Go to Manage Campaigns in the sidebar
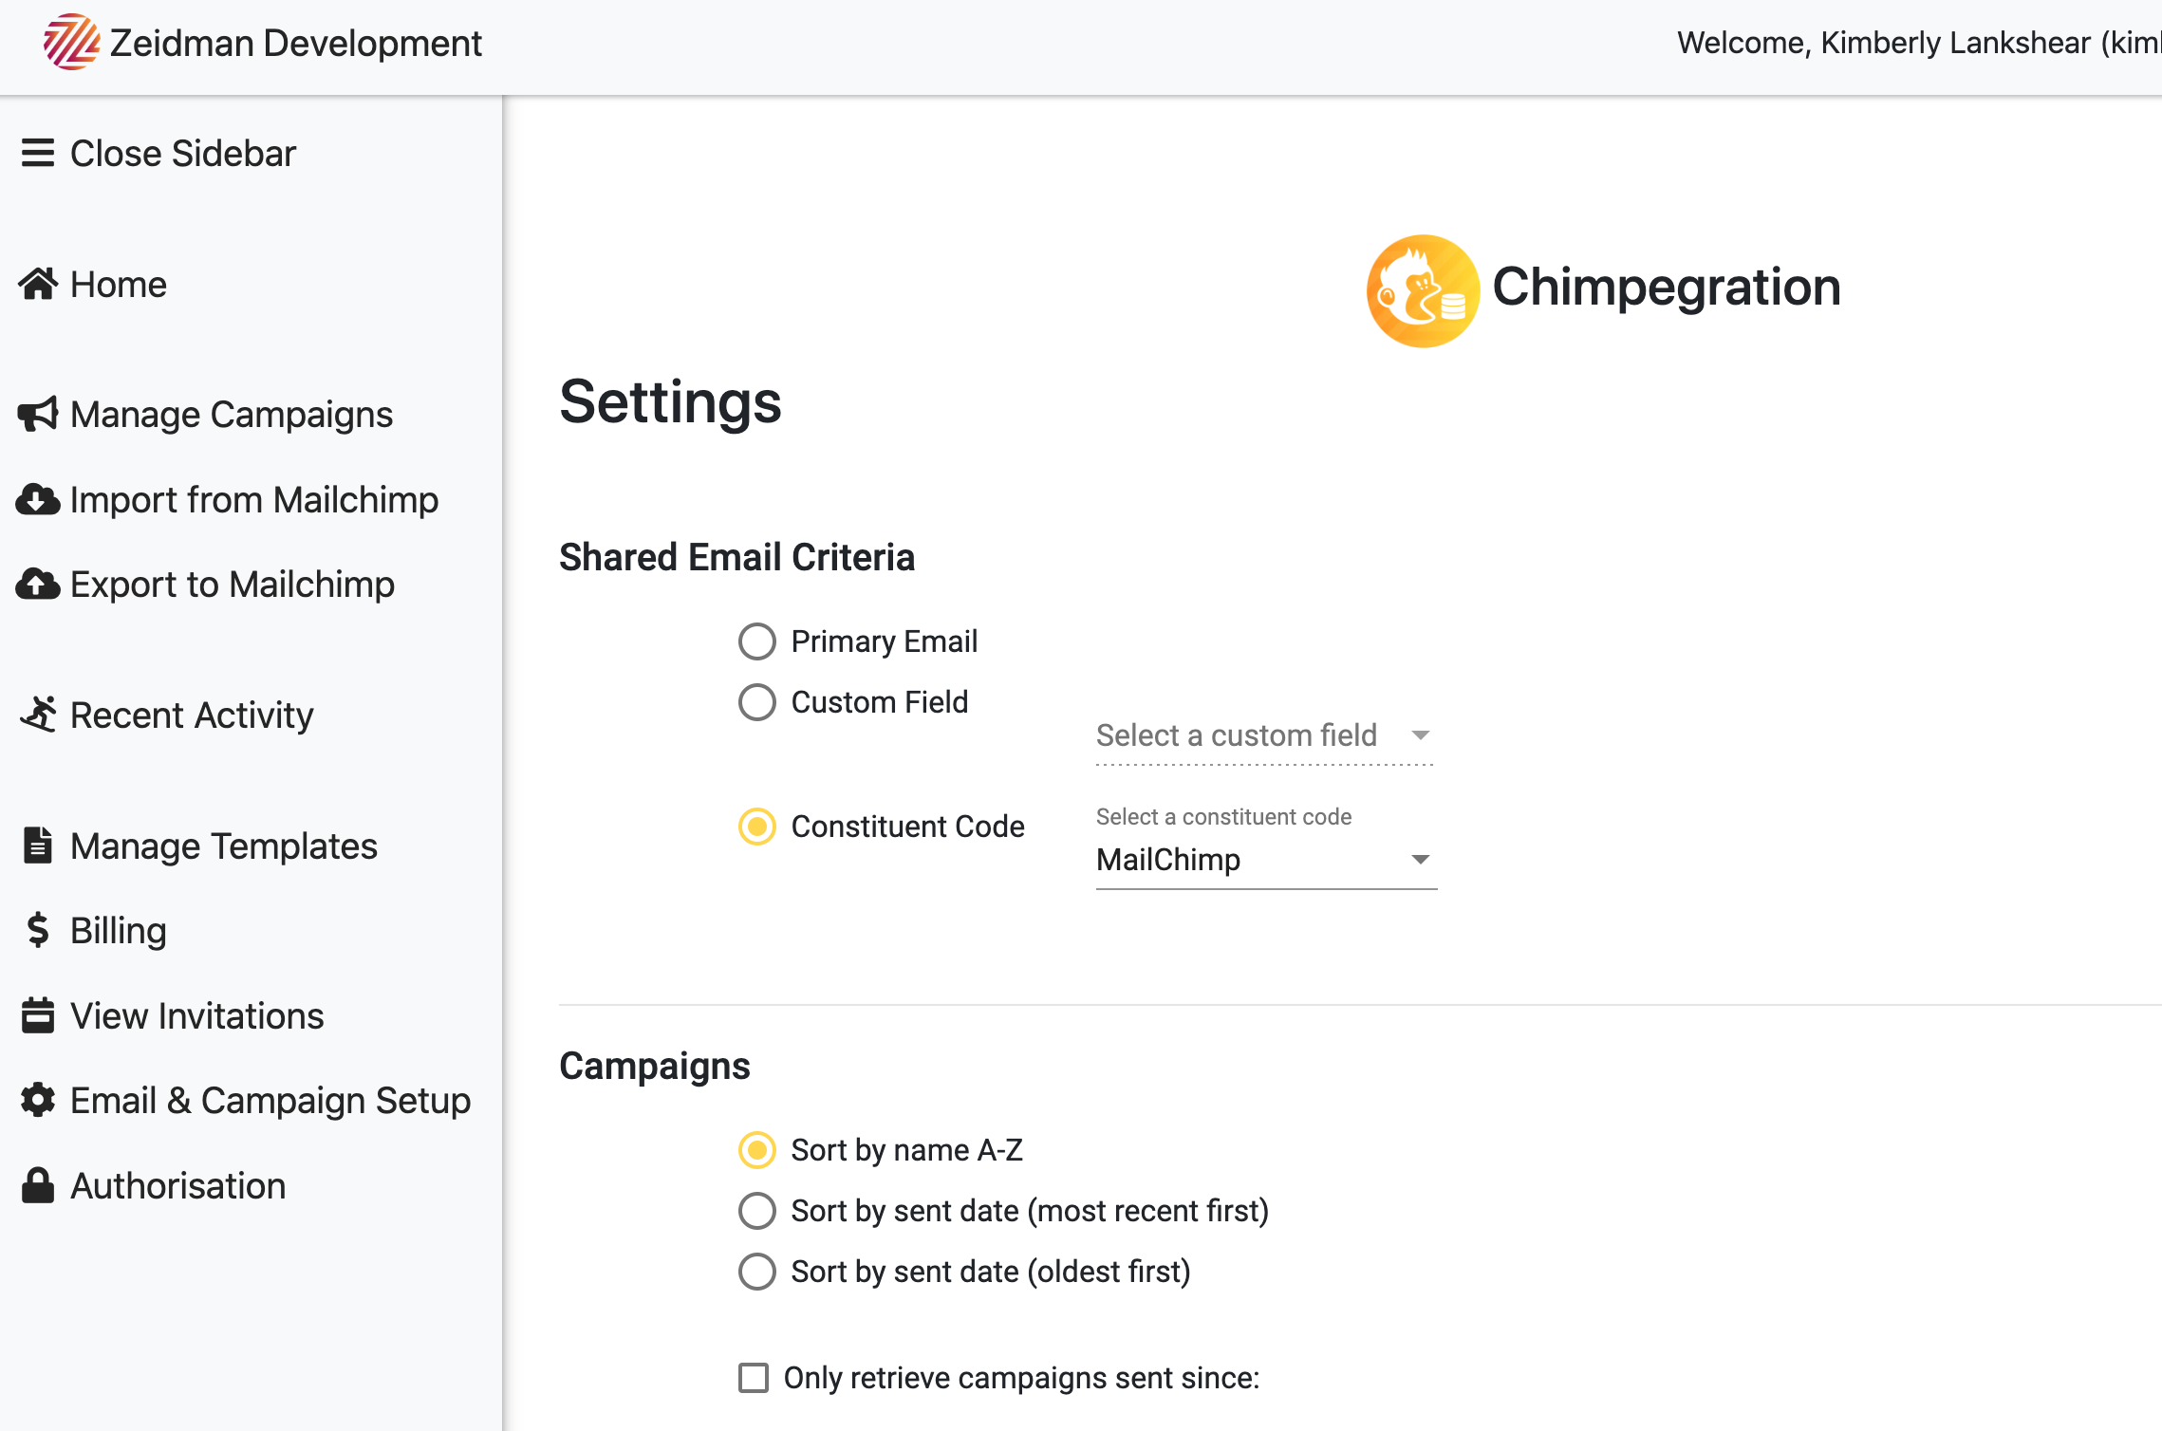 point(232,415)
